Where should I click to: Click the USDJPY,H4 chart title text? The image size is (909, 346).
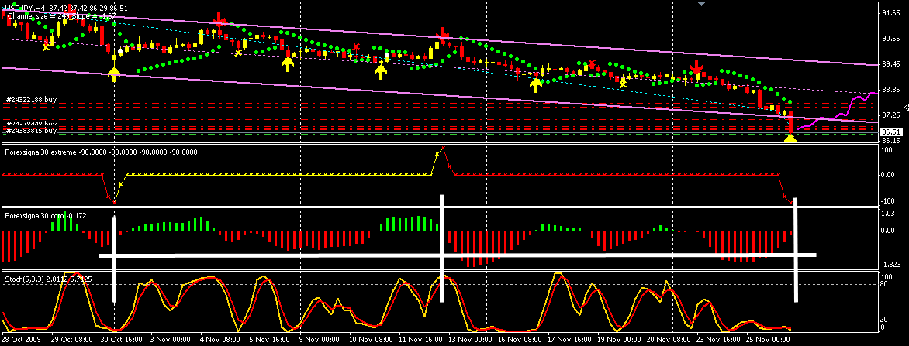click(24, 7)
